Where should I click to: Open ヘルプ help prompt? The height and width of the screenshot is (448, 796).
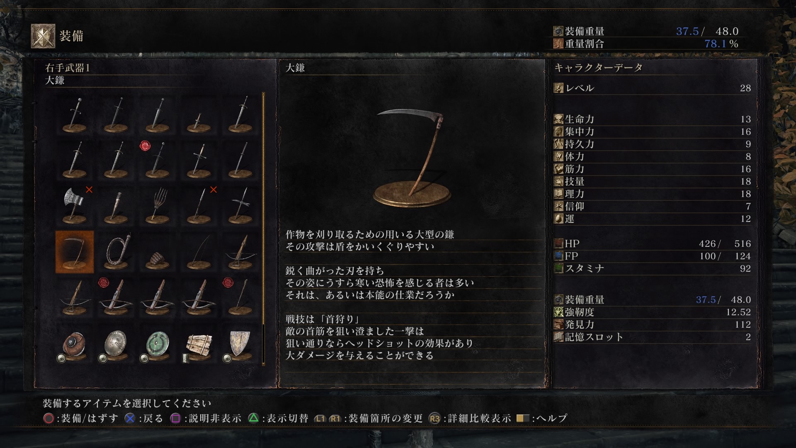[x=541, y=418]
